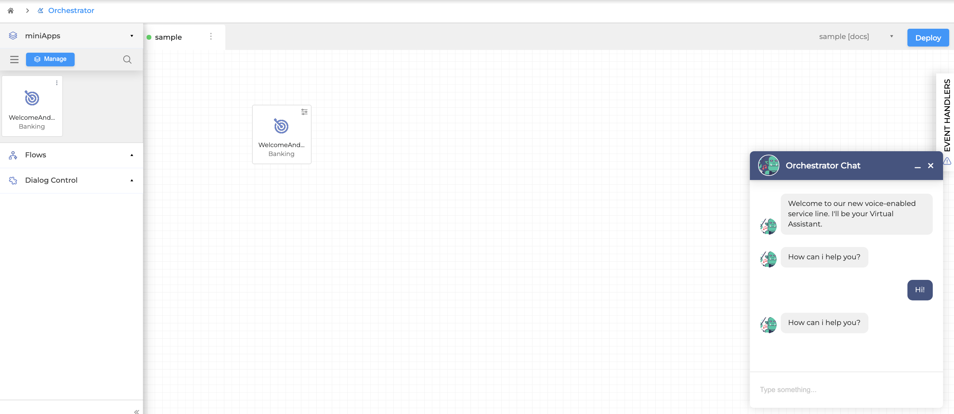Select the sample tab
954x414 pixels.
point(168,37)
